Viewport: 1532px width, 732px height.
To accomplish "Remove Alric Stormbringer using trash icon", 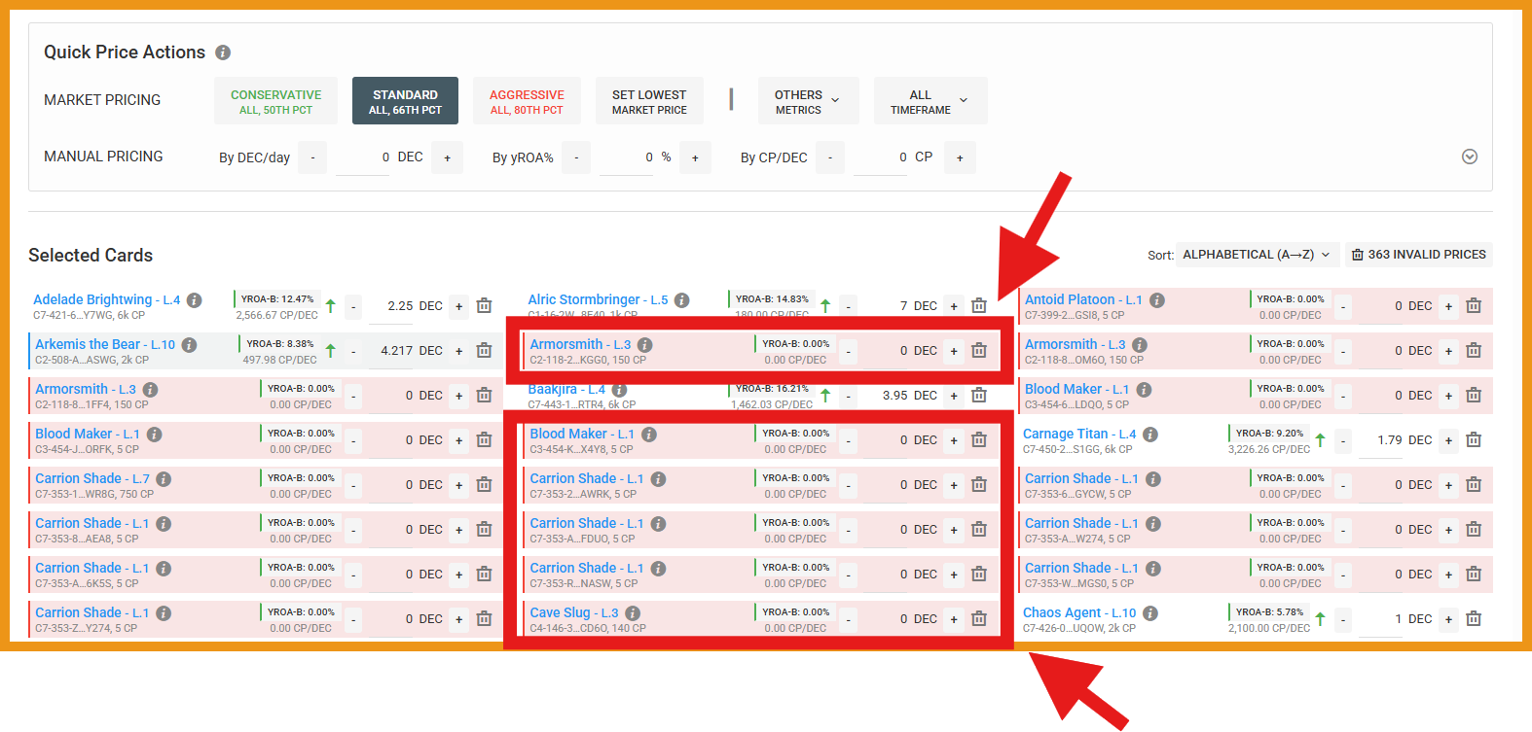I will pos(979,306).
